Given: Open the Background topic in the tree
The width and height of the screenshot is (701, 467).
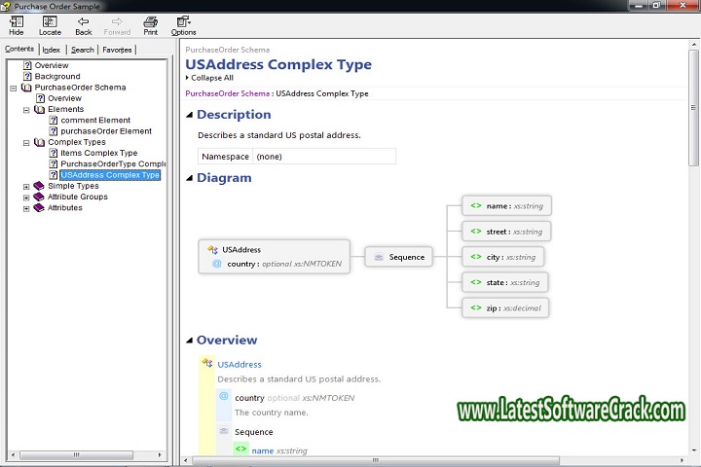Looking at the screenshot, I should coord(57,76).
